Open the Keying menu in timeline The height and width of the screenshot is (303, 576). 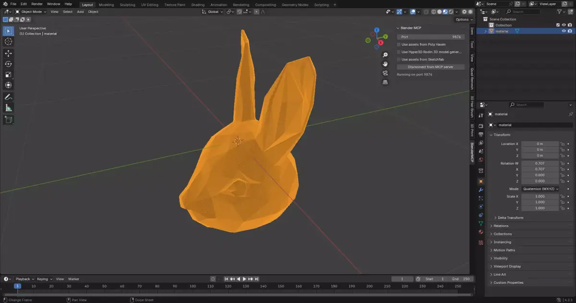coord(44,279)
